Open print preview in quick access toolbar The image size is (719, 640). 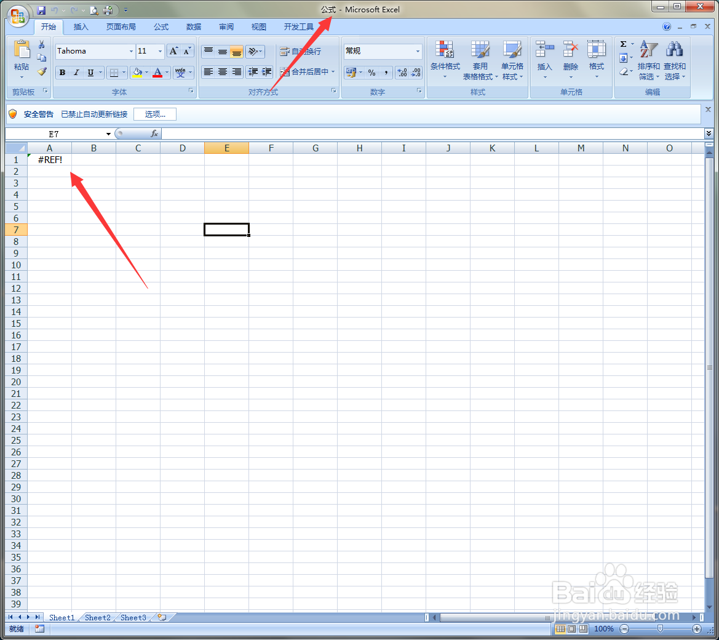click(94, 10)
